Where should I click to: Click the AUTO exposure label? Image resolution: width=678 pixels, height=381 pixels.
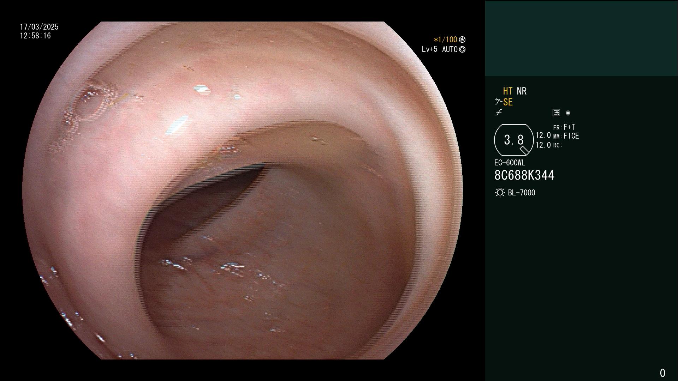pyautogui.click(x=450, y=49)
